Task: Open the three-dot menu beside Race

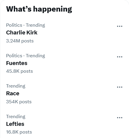Action: pos(120,87)
